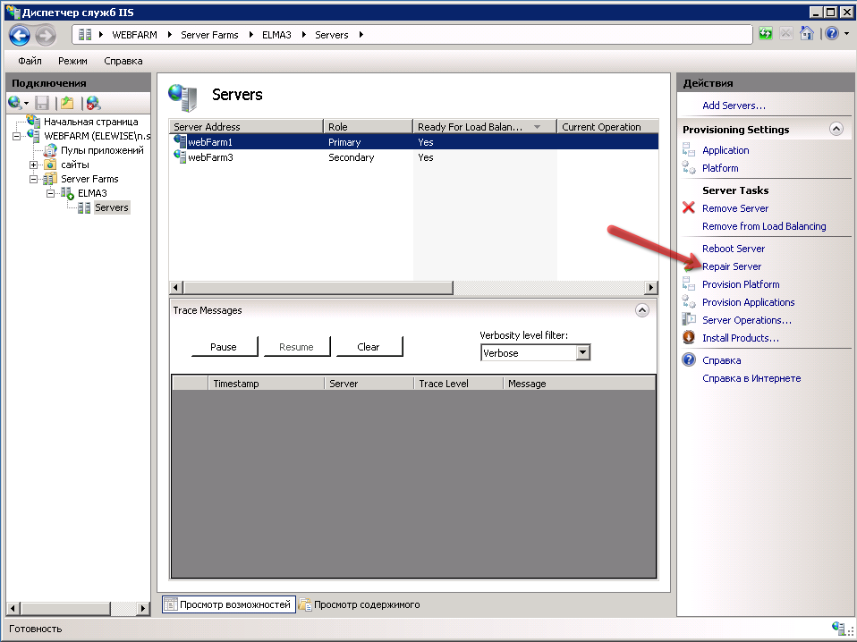This screenshot has height=642, width=857.
Task: Click the red X Remove Server icon
Action: (689, 208)
